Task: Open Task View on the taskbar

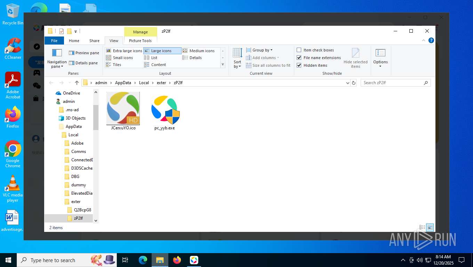Action: point(125,260)
